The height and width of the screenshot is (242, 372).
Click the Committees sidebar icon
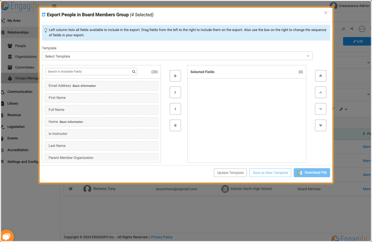[x=10, y=67]
